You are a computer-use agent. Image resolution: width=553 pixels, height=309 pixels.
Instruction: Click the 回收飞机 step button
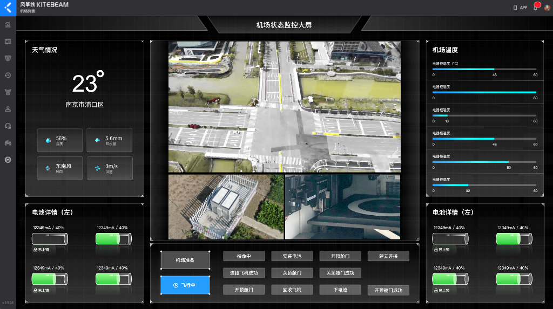click(x=292, y=290)
